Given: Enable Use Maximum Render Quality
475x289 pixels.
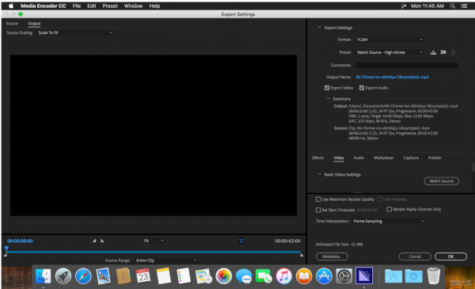Looking at the screenshot, I should [318, 200].
